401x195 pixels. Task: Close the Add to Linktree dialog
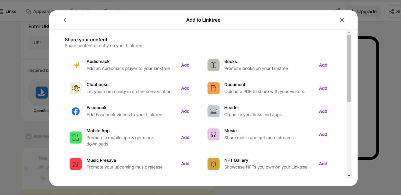342,20
